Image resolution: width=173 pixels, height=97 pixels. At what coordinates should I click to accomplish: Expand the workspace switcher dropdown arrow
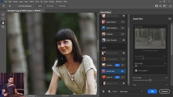click(x=168, y=6)
